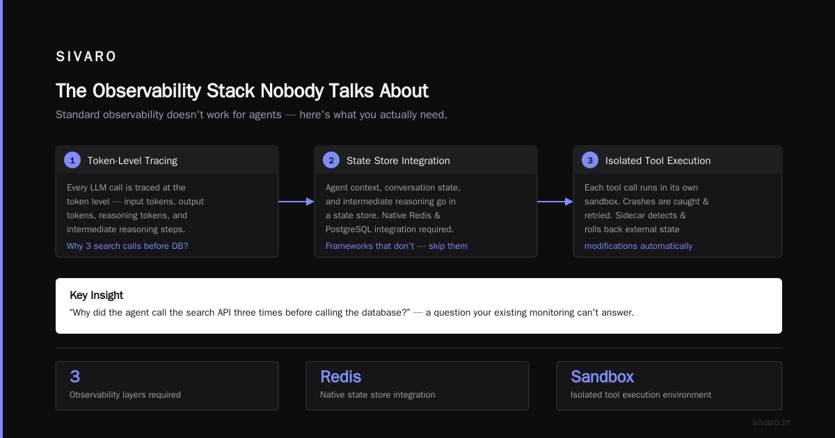The image size is (835, 438).
Task: Follow the 'modifications automatically' link text
Action: [x=638, y=246]
